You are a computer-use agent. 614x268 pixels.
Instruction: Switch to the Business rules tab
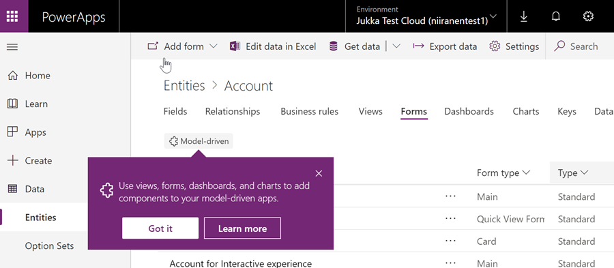point(309,112)
